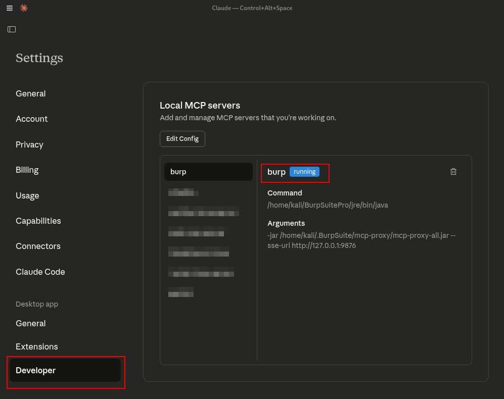The image size is (504, 399).
Task: Select the burp server in the list
Action: pos(208,172)
